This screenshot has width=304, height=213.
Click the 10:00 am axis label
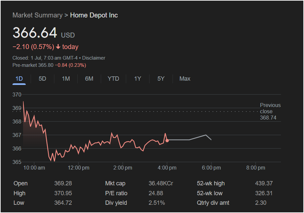(34, 168)
